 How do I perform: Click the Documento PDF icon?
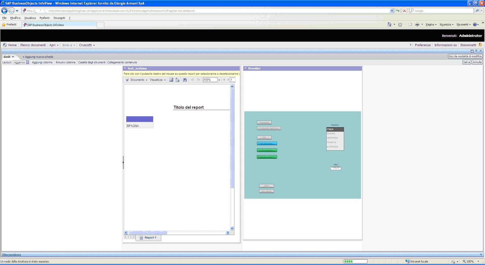(127, 80)
